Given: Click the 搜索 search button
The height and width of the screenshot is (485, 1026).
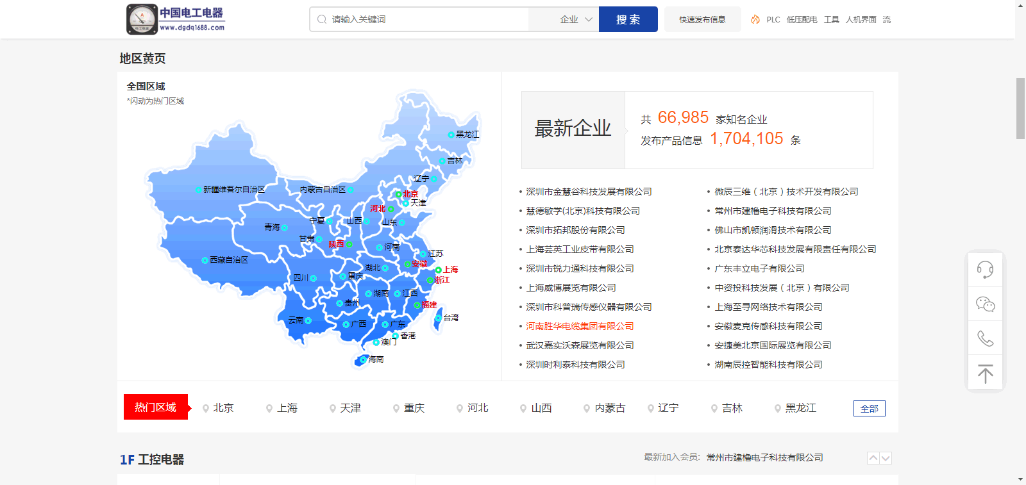Looking at the screenshot, I should tap(628, 20).
